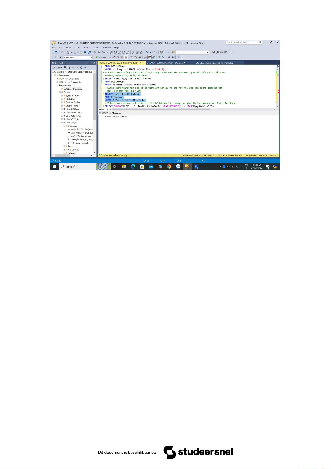Click the Object Explorer filter funnel icon
Viewport: 331px width, 469px height.
77,68
